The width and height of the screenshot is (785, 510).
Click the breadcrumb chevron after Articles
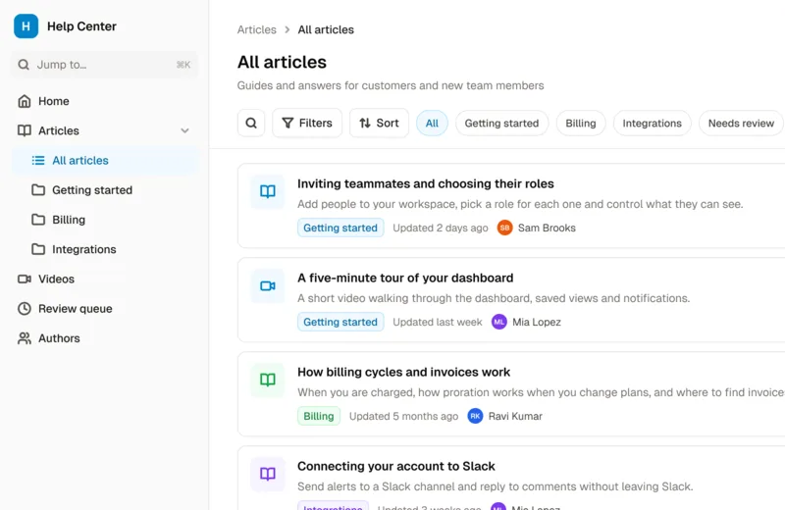[287, 29]
